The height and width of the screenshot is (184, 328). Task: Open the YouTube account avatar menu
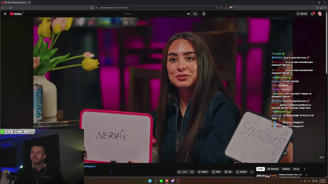click(x=320, y=14)
